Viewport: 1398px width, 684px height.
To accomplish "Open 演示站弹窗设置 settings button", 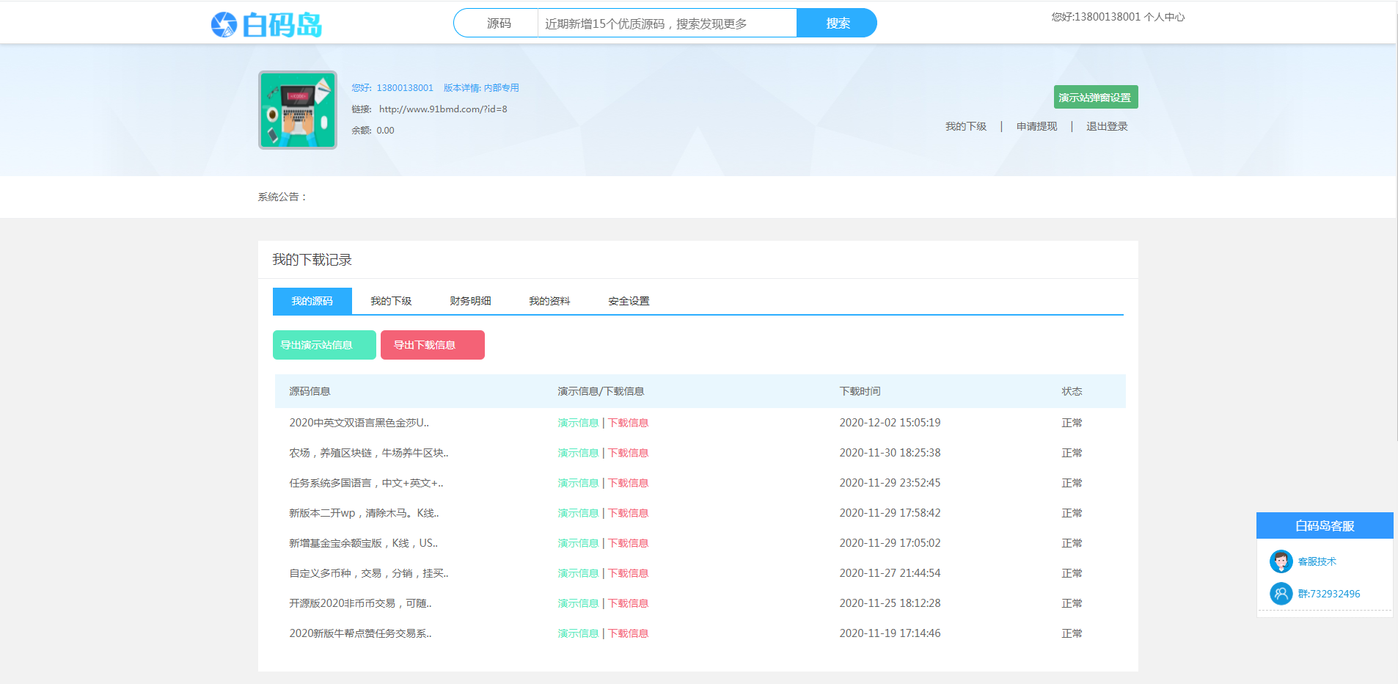I will (x=1097, y=97).
